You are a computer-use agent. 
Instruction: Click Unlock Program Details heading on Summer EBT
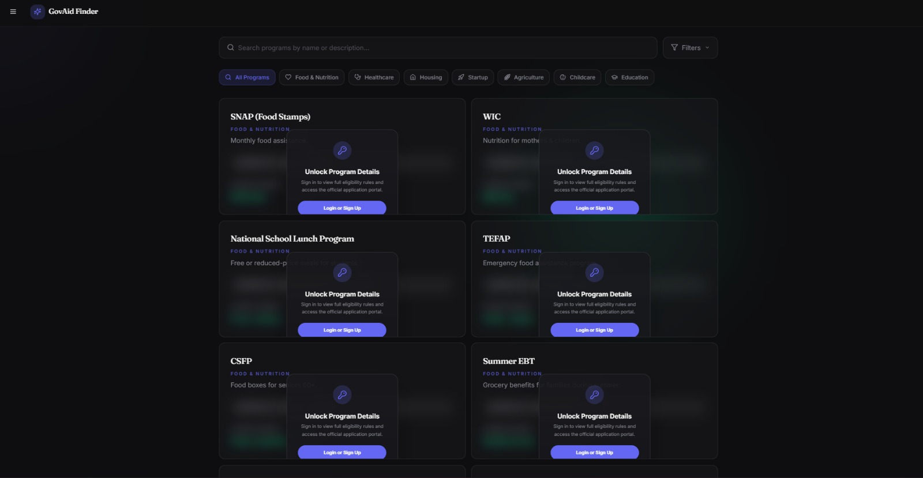[595, 416]
